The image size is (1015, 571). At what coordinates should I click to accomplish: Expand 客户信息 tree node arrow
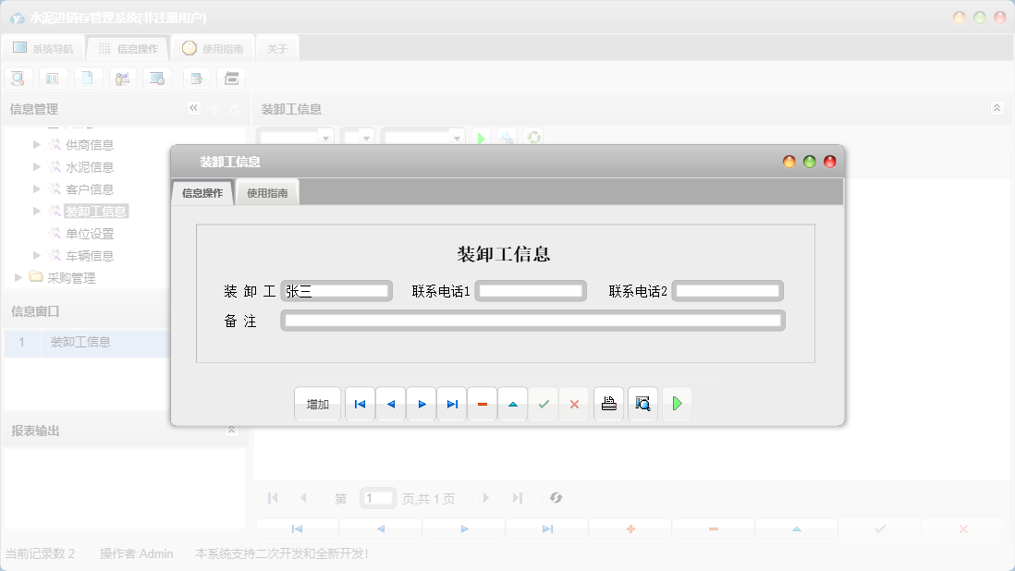[37, 188]
